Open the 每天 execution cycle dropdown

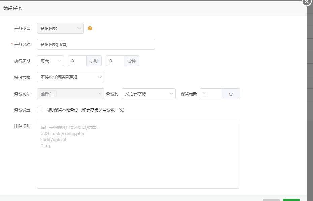pyautogui.click(x=51, y=61)
